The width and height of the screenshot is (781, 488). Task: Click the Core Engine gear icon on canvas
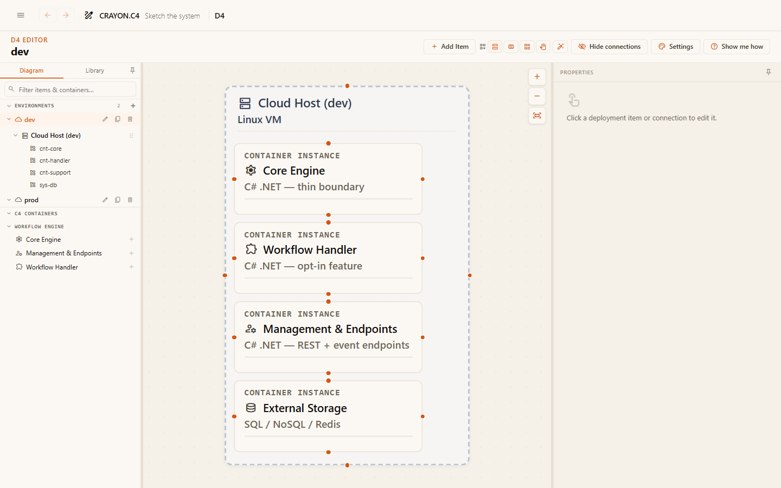(x=251, y=170)
